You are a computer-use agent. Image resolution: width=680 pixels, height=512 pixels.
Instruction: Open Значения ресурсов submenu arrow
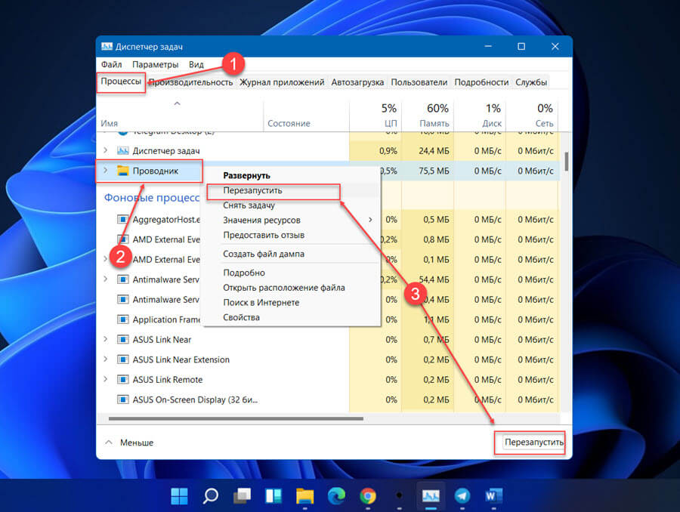(370, 220)
